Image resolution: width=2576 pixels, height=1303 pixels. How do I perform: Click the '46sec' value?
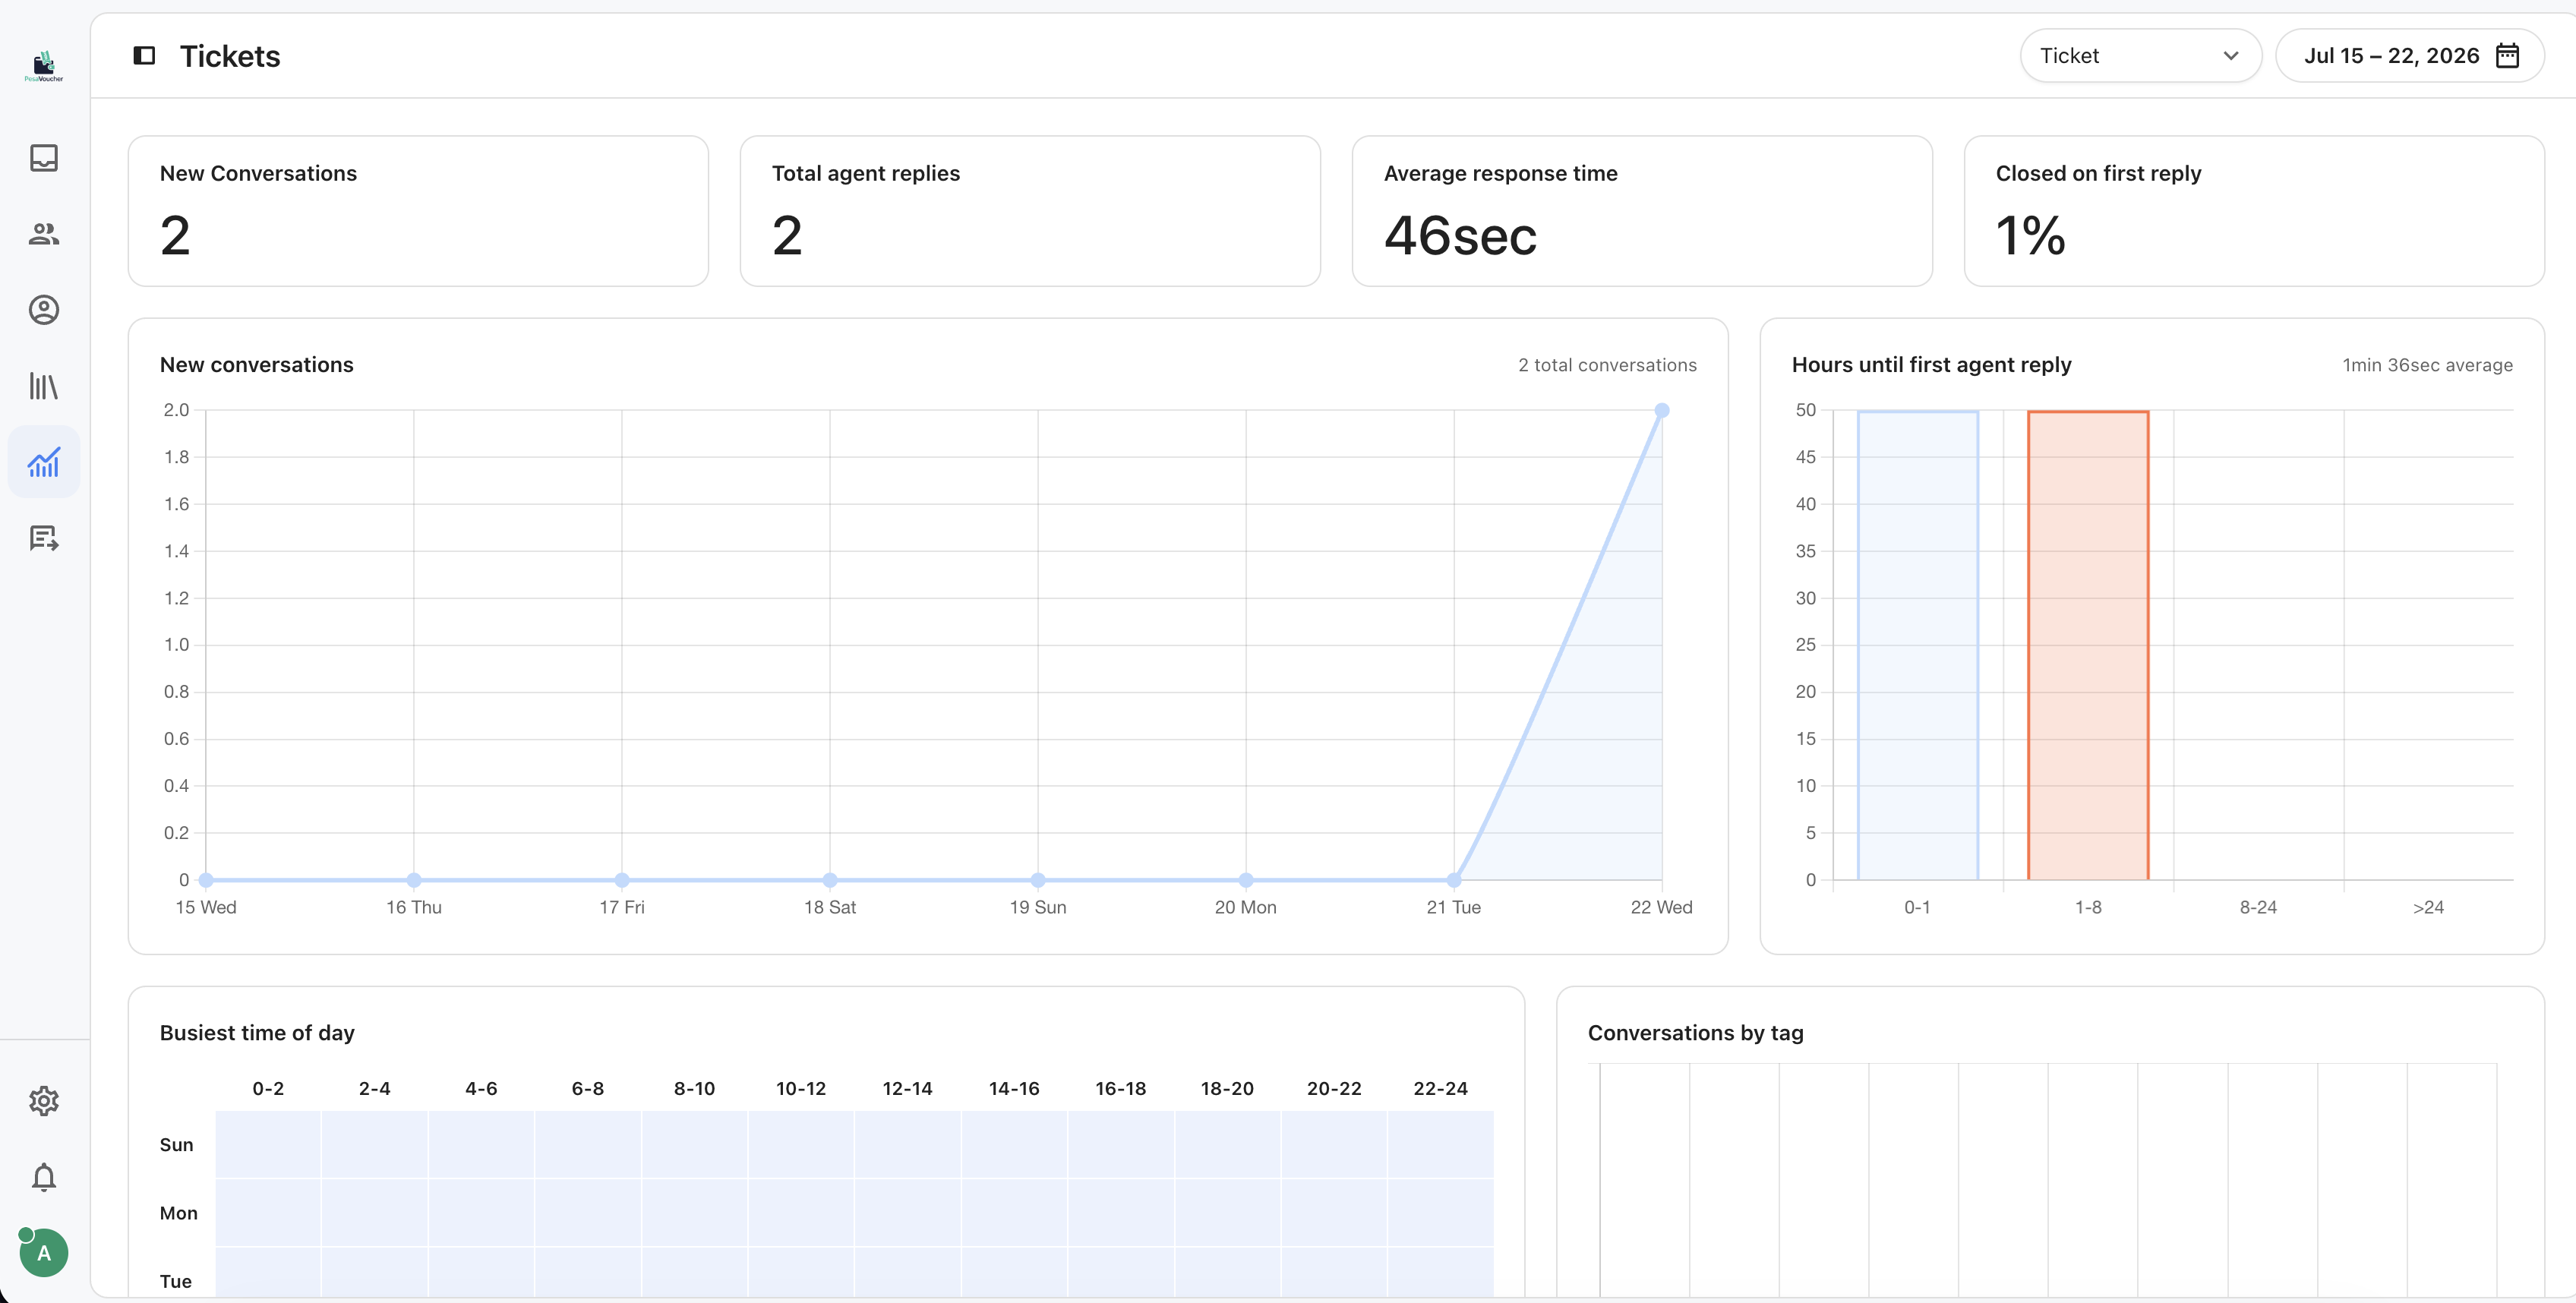coord(1460,236)
